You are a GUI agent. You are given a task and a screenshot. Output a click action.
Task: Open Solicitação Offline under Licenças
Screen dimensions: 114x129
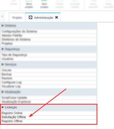coord(14,117)
